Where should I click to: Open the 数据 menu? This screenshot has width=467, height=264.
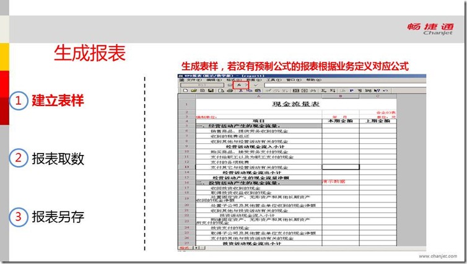[x=254, y=80]
